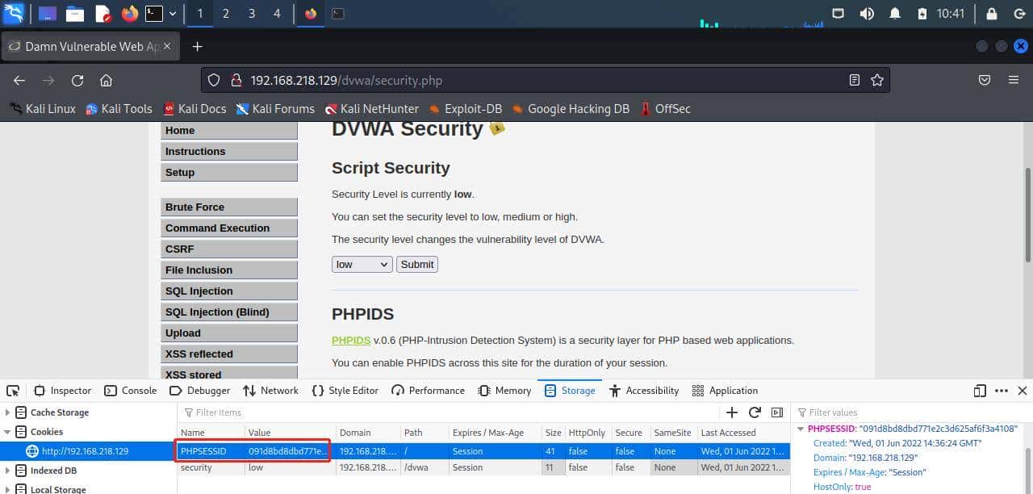Open the Accessibility devtools tab
1033x494 pixels.
pyautogui.click(x=644, y=391)
